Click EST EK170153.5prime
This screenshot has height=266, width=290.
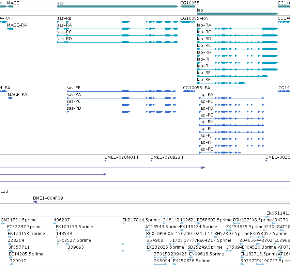[x=26, y=234]
